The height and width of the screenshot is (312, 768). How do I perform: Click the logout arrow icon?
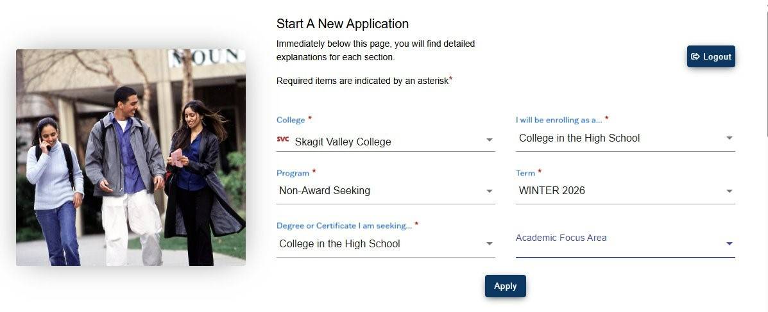click(695, 56)
